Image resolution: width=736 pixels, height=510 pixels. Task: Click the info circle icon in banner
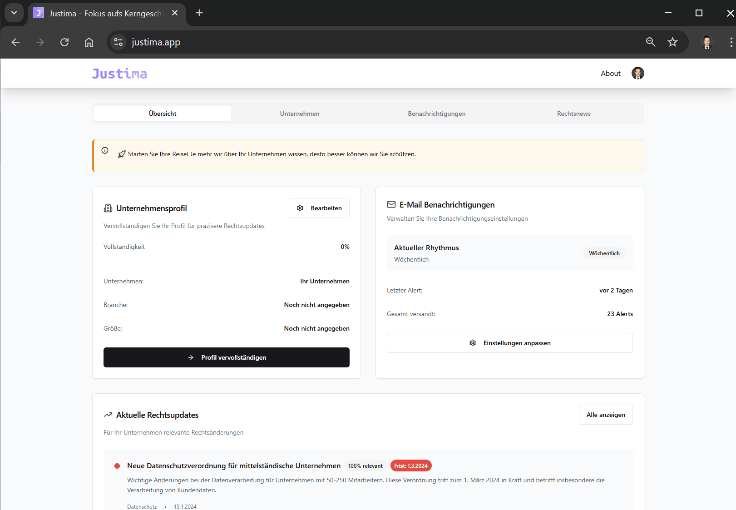[x=105, y=150]
